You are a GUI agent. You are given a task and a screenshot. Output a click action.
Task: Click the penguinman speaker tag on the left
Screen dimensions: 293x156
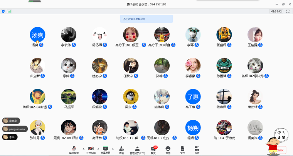pos(15,129)
